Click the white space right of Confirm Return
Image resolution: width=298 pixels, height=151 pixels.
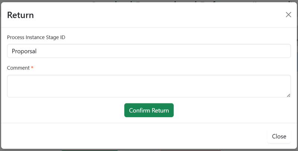tap(231, 110)
